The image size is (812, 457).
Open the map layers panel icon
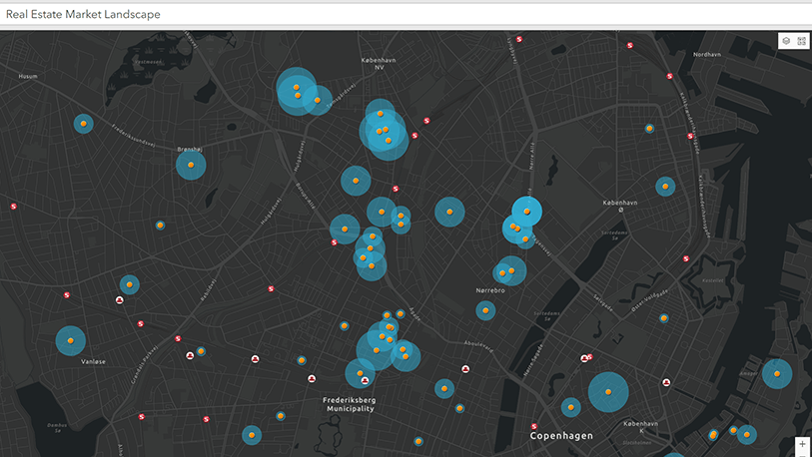(x=786, y=41)
